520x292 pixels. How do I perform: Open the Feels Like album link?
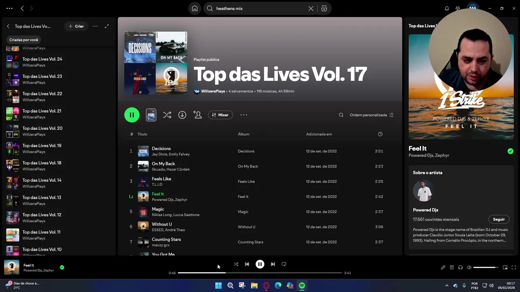[246, 181]
